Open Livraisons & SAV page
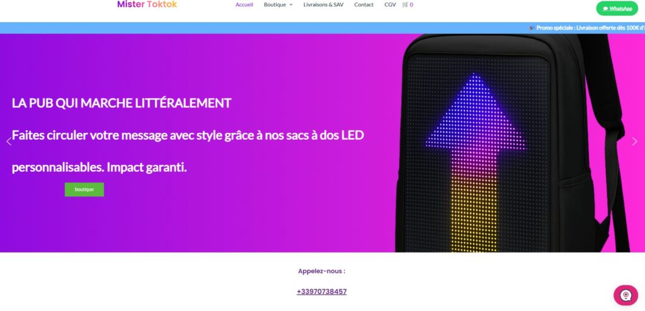Screen dimensions: 645x311 pos(323,5)
